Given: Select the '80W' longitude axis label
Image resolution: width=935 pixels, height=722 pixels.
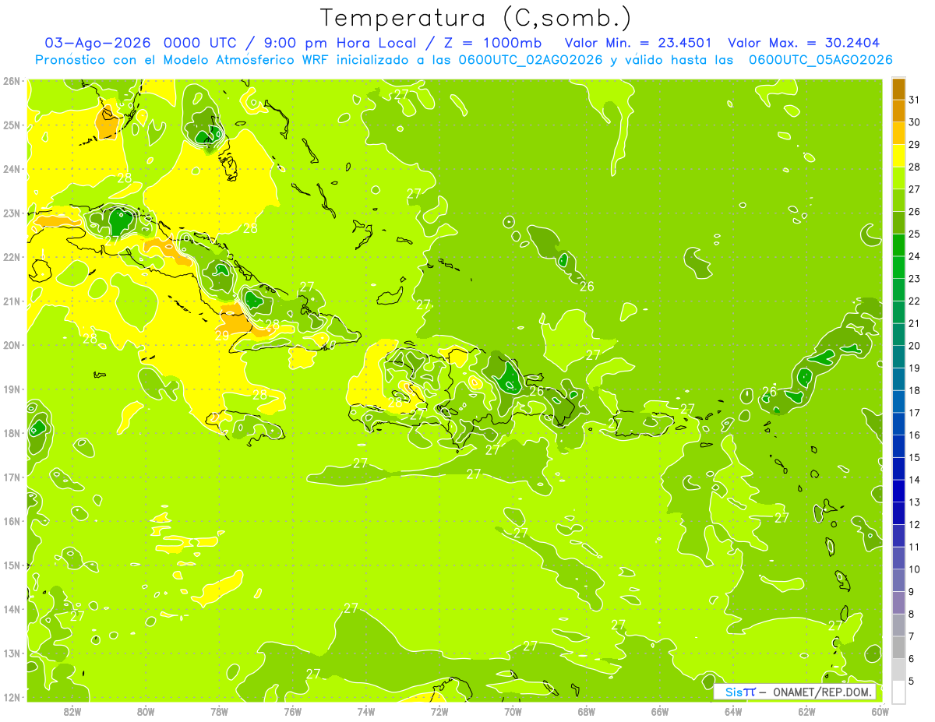Looking at the screenshot, I should 146,711.
